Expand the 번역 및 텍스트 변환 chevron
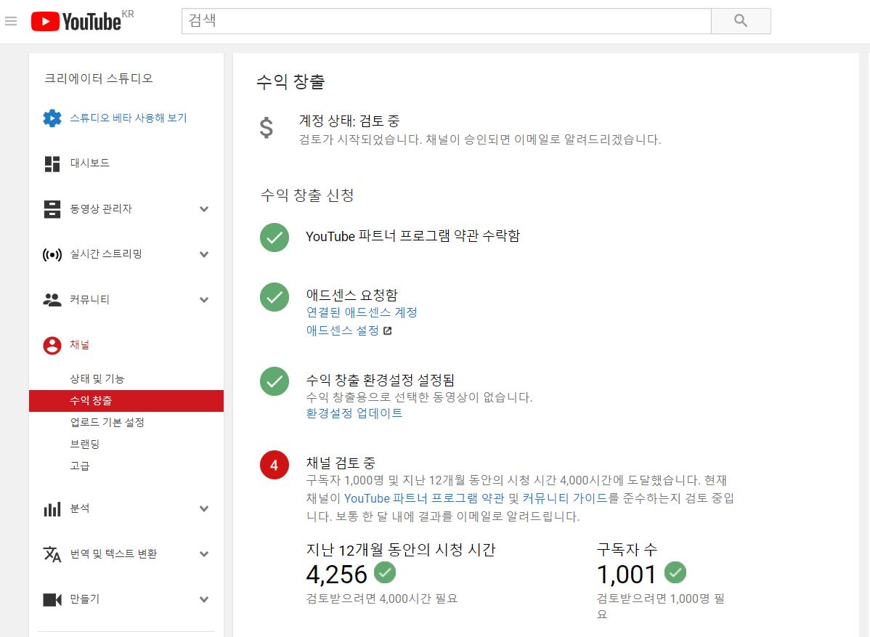Viewport: 870px width, 637px height. (204, 554)
